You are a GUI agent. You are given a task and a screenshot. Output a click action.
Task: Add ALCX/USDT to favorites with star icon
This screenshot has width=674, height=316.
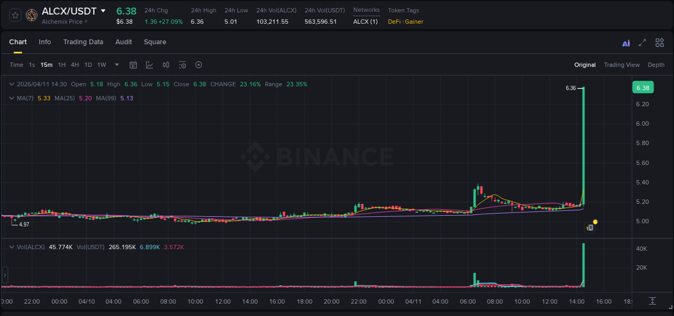15,15
